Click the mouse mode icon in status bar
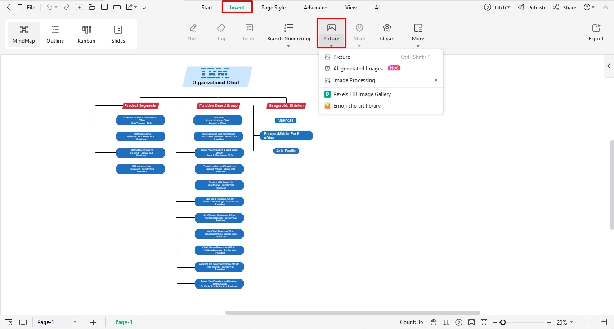The height and width of the screenshot is (329, 614). (434, 322)
